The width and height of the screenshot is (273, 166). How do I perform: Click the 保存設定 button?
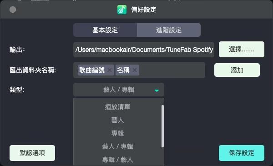[242, 153]
